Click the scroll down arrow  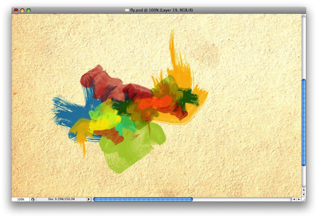304,194
